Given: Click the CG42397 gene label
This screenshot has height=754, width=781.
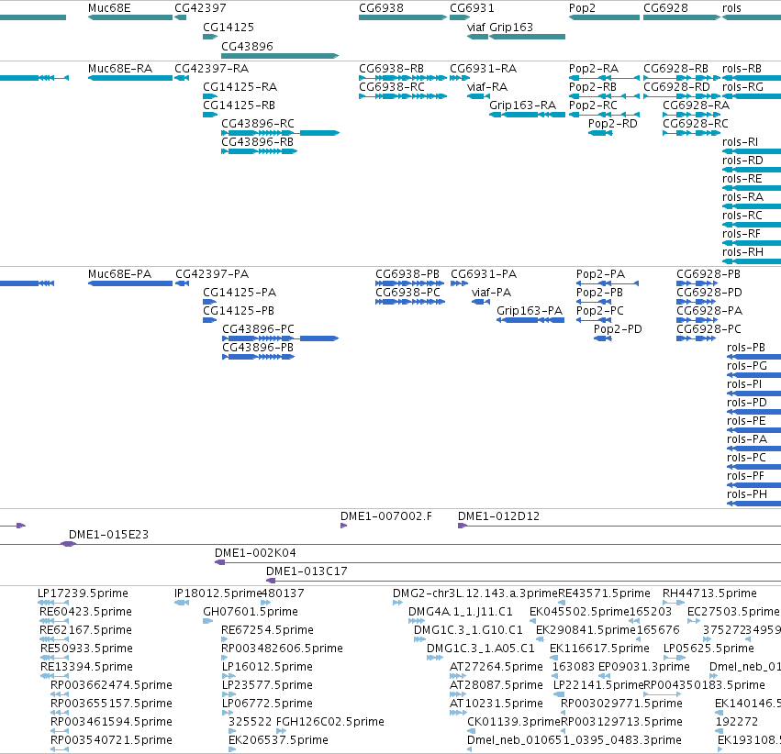Looking at the screenshot, I should click(x=200, y=8).
